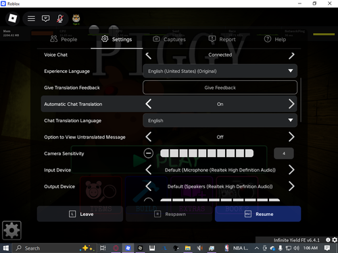The width and height of the screenshot is (338, 253).
Task: Click left arrow for Voice Chat
Action: (149, 55)
